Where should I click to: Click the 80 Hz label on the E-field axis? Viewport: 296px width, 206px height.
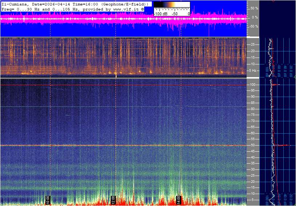pos(252,109)
